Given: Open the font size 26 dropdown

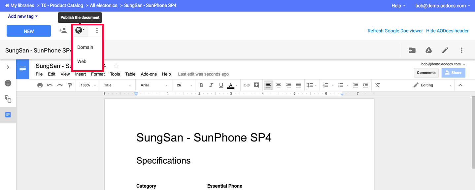Looking at the screenshot, I should [x=184, y=85].
